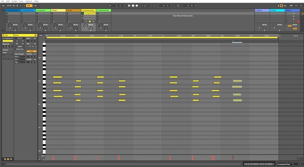The image size is (304, 167).
Task: Toggle the Punch-In switch icon
Action: tap(174, 6)
